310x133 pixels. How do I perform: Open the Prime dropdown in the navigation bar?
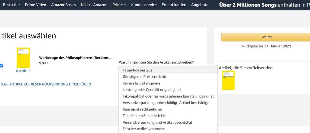(x=119, y=5)
